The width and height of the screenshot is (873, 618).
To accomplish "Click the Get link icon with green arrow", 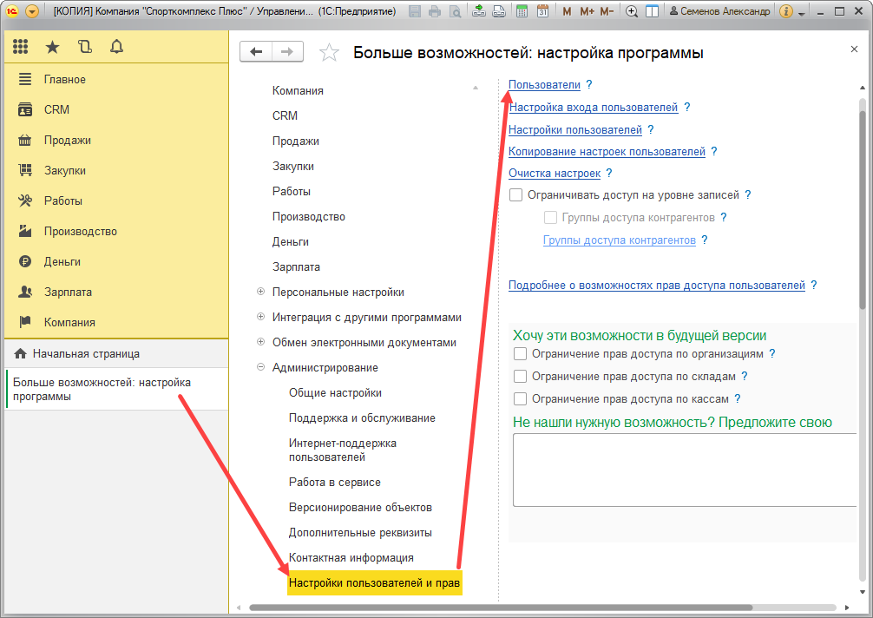I will pos(479,11).
